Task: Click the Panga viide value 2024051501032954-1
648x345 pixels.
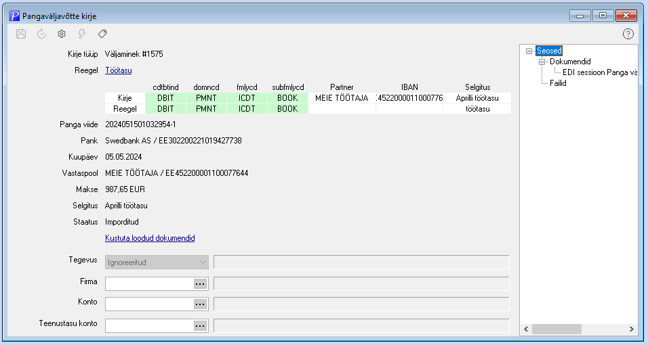Action: click(140, 124)
